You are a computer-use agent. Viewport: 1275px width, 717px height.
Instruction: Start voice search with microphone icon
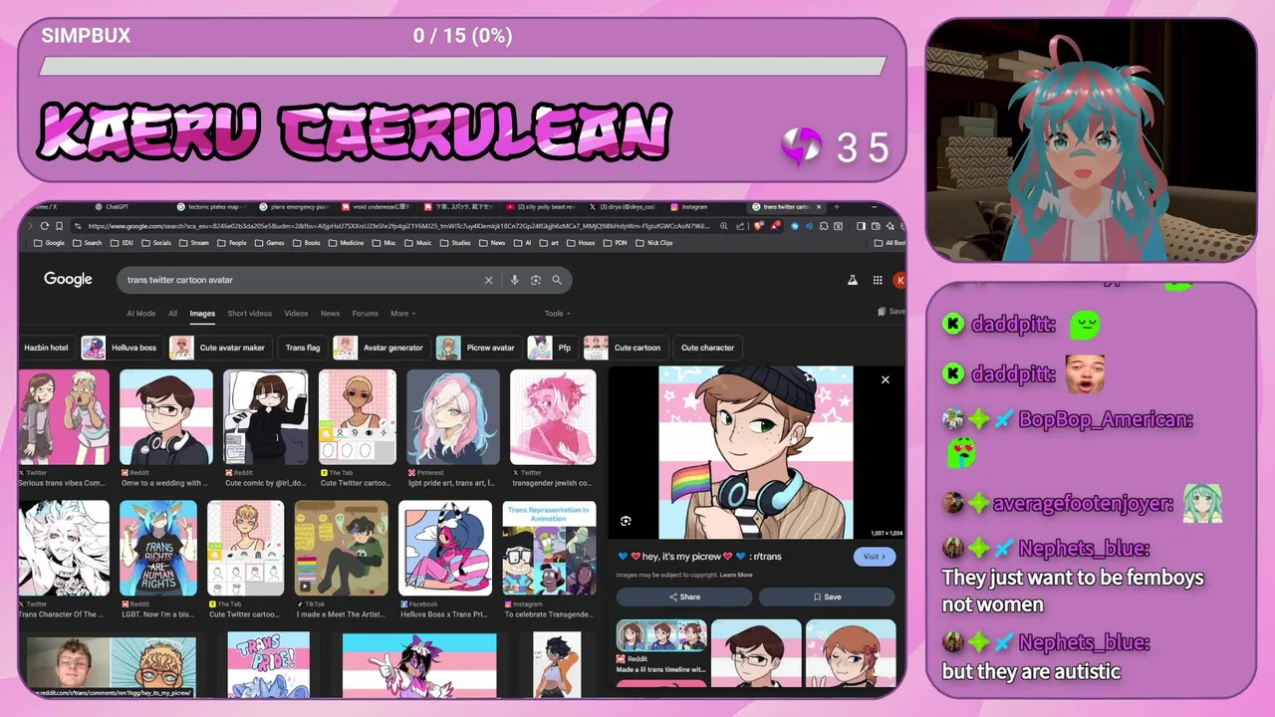pos(515,280)
